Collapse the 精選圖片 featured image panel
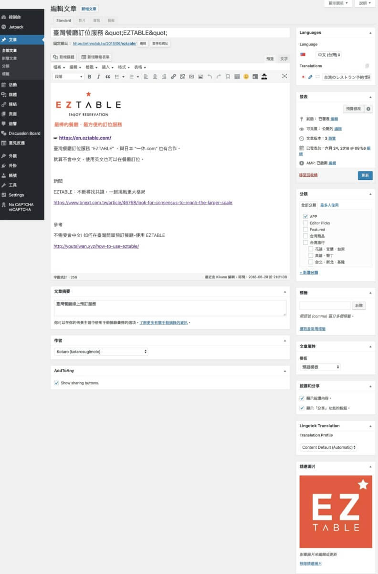Viewport: 378px width, 574px height. pyautogui.click(x=370, y=467)
